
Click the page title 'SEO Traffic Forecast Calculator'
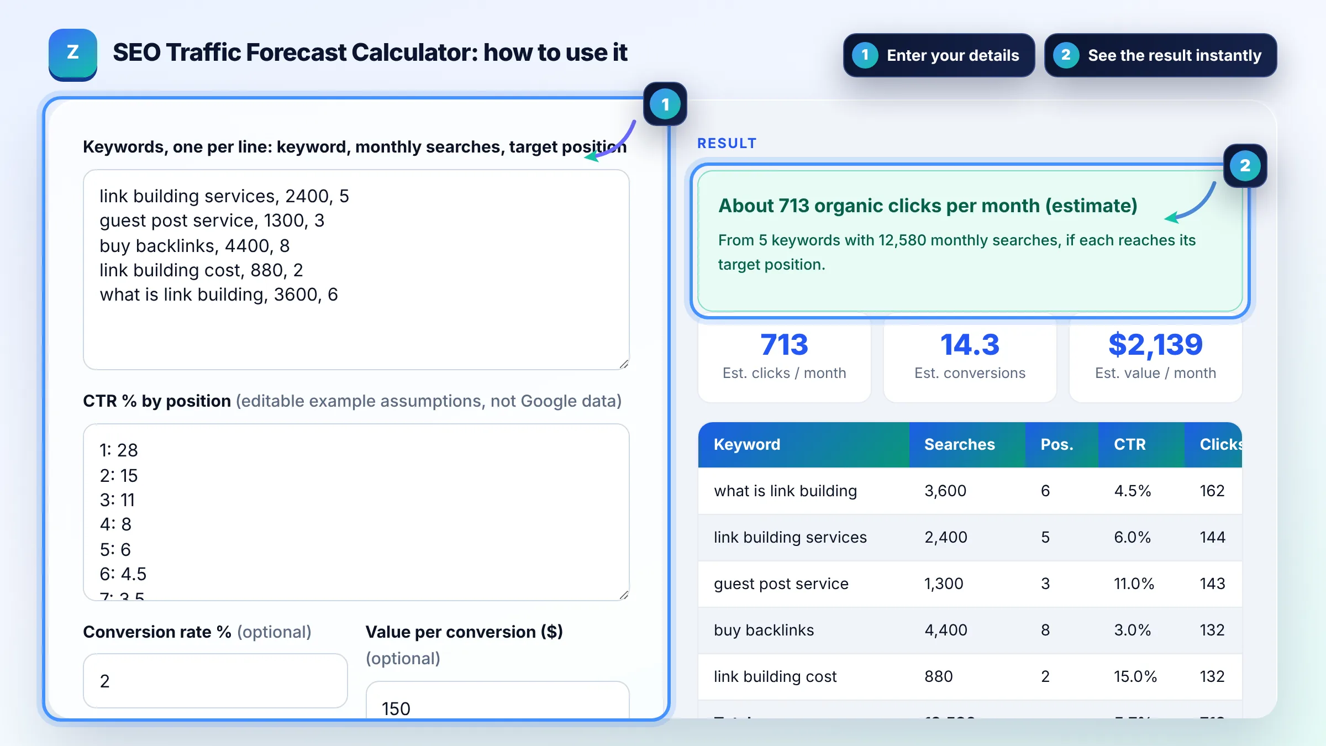[370, 53]
